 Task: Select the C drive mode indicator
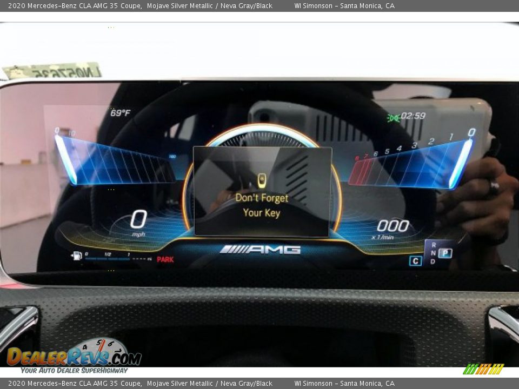[x=415, y=261]
